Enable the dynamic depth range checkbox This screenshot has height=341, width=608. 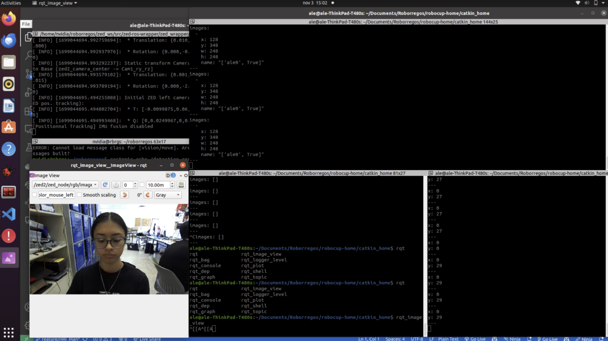click(x=142, y=185)
